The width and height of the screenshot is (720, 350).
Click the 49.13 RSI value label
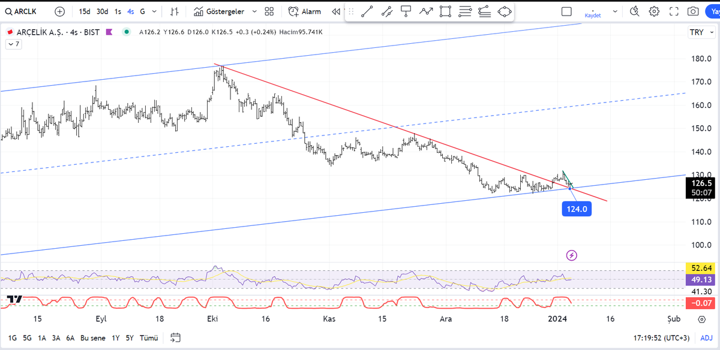pos(701,279)
